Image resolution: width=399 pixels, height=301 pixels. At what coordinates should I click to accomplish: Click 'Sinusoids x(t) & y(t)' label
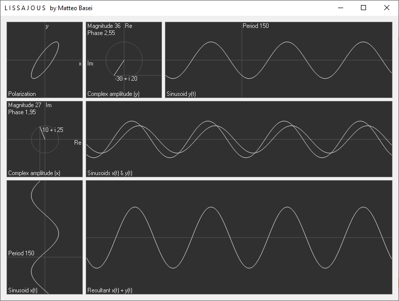click(x=110, y=173)
